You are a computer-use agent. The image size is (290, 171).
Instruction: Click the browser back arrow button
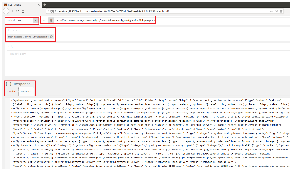coord(5,11)
